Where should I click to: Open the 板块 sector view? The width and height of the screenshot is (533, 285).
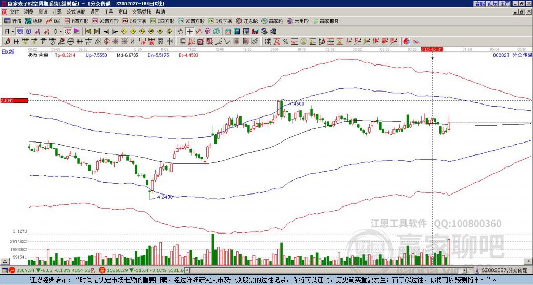(33, 21)
